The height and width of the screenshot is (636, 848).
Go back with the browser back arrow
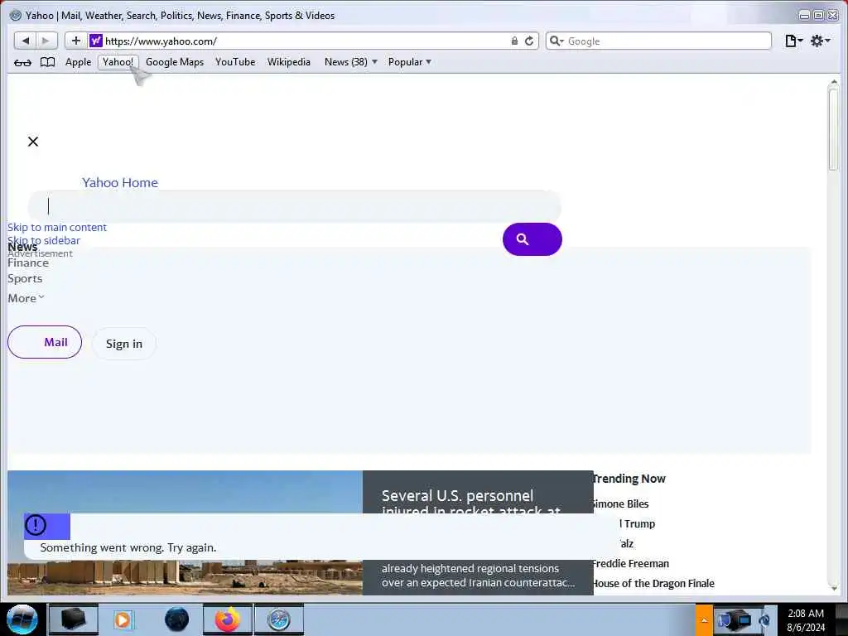pyautogui.click(x=25, y=41)
